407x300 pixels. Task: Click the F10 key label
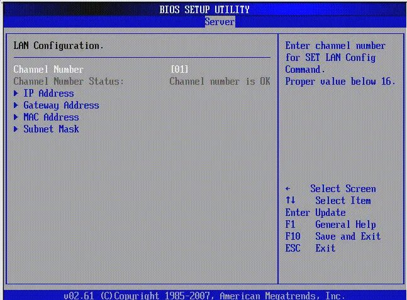click(x=293, y=236)
